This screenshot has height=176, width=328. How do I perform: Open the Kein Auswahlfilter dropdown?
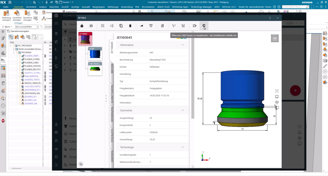pos(27,27)
